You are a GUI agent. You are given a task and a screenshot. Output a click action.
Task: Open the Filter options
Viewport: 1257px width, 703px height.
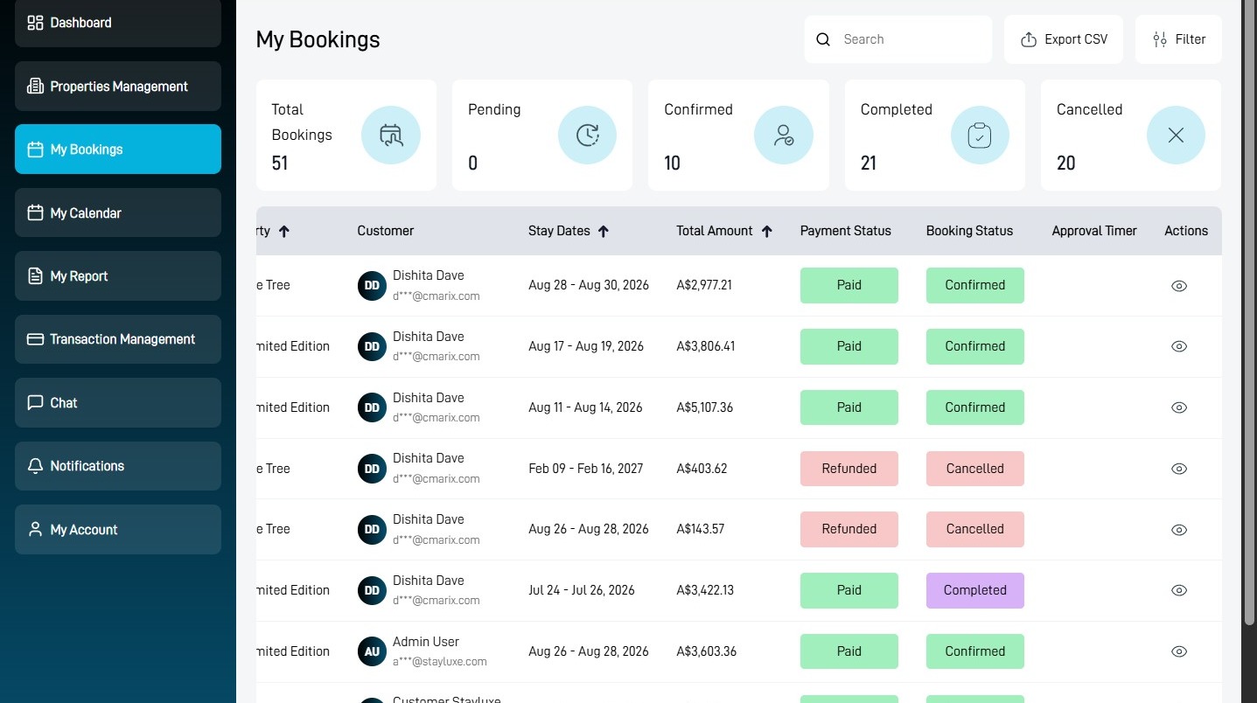click(x=1178, y=39)
